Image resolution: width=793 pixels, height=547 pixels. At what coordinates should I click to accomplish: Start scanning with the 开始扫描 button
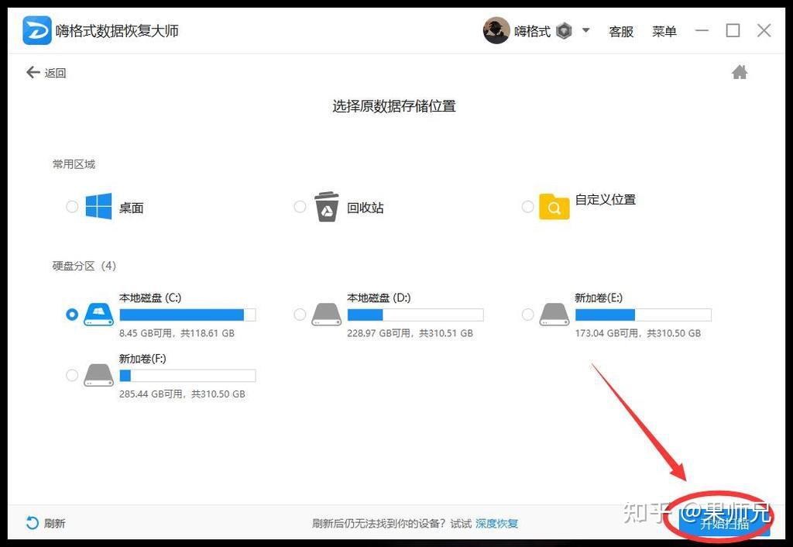pyautogui.click(x=724, y=523)
